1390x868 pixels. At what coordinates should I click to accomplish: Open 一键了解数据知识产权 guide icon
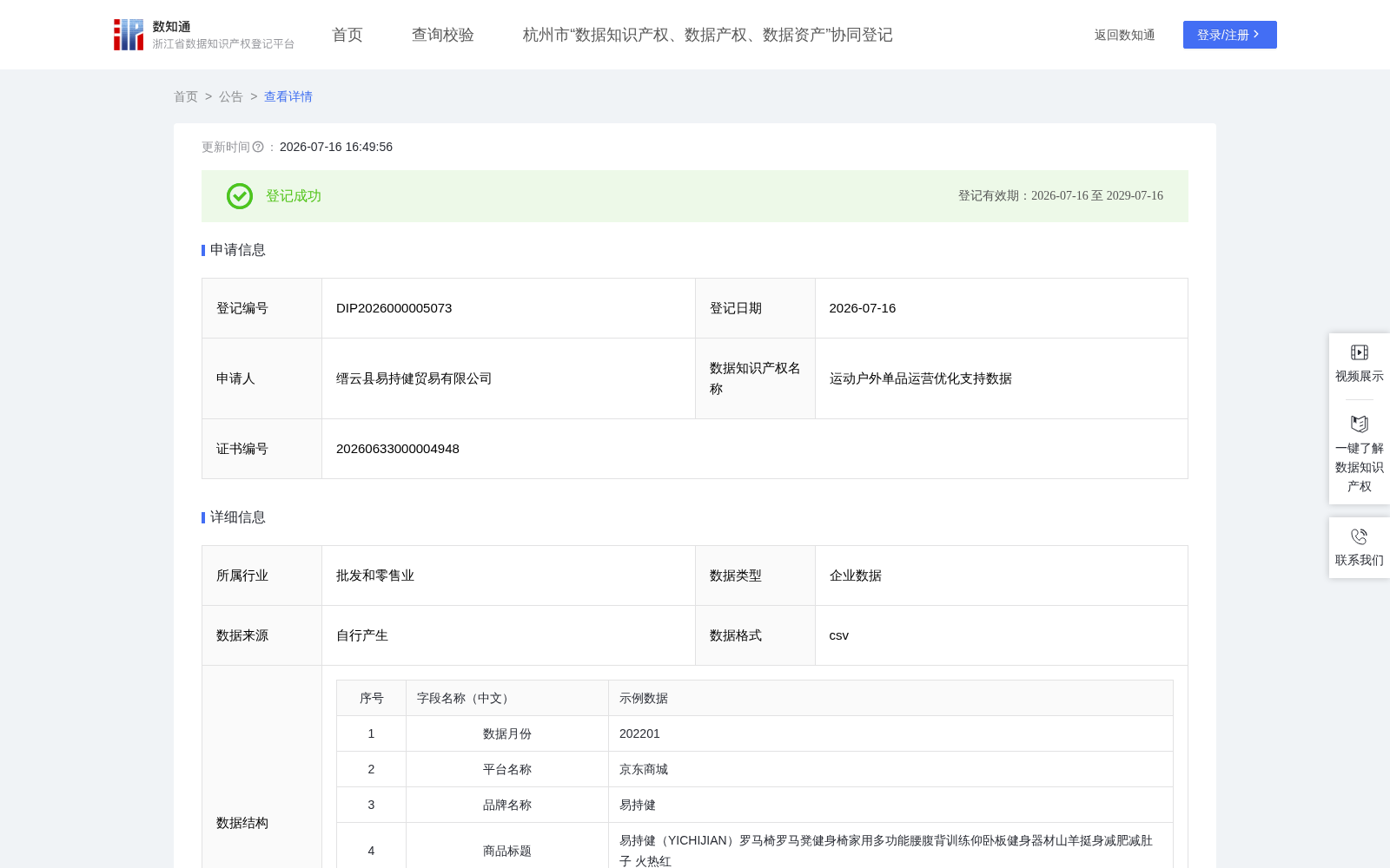pyautogui.click(x=1360, y=424)
